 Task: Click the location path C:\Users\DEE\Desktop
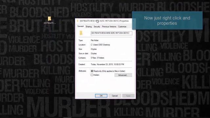click(x=100, y=45)
